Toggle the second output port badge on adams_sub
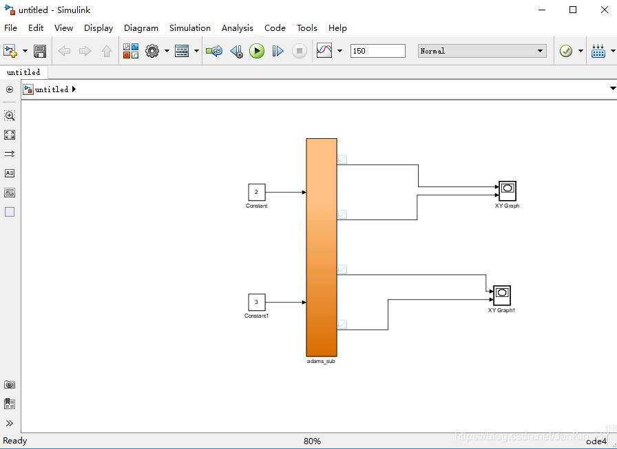The image size is (617, 449). pyautogui.click(x=342, y=214)
